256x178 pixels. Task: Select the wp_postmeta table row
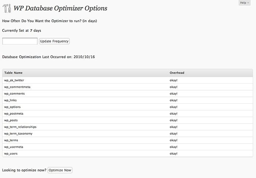(128, 114)
